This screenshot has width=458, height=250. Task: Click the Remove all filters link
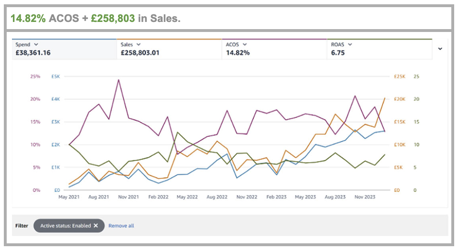121,226
